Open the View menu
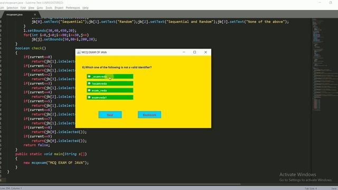This screenshot has height=190, width=338. [31, 8]
